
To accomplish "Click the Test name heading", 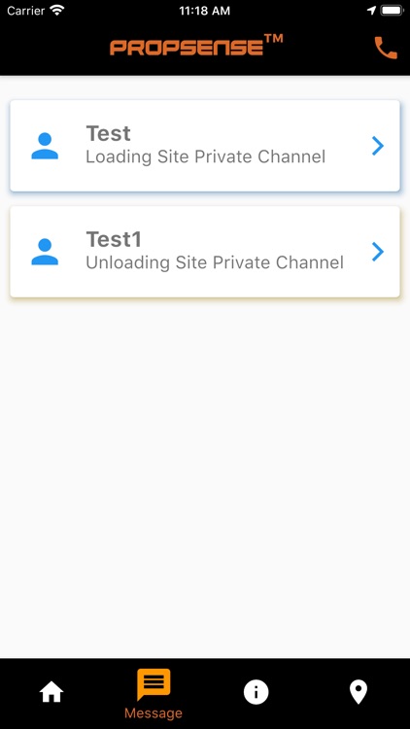I will tap(108, 133).
